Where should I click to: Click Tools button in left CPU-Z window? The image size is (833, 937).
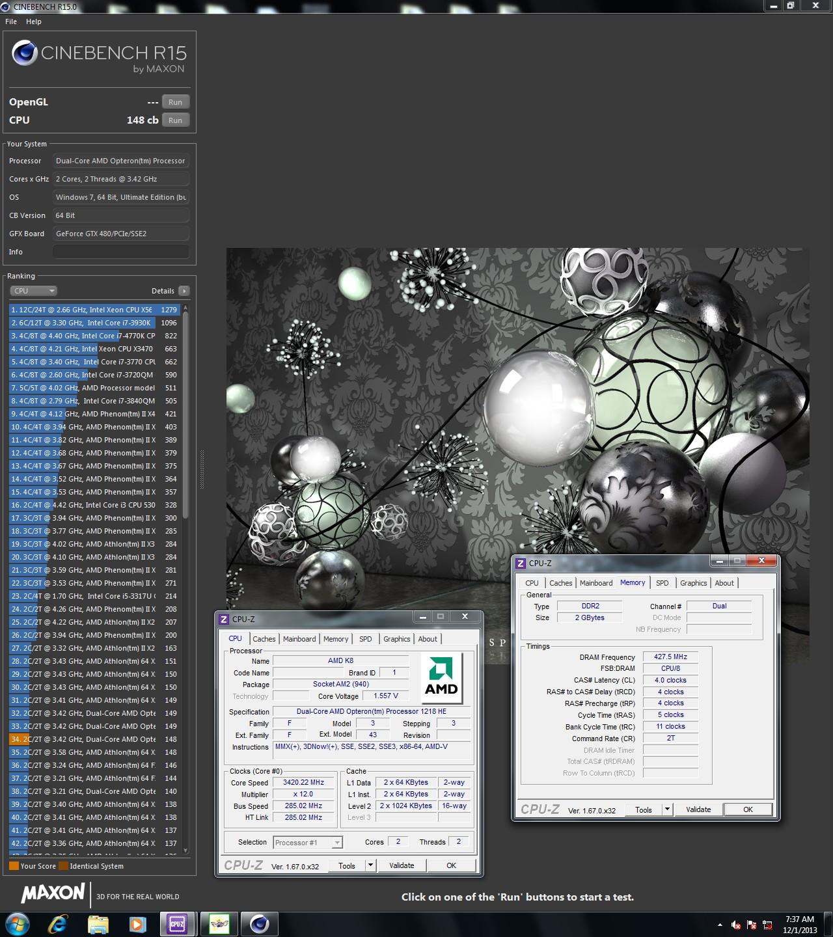pyautogui.click(x=347, y=865)
